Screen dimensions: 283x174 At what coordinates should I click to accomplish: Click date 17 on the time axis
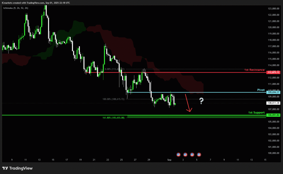coord(67,160)
